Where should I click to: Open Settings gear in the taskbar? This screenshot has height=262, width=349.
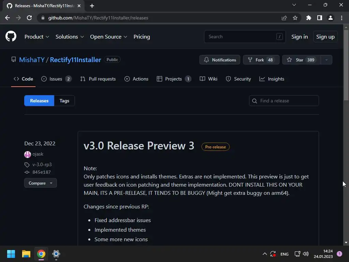coord(56,254)
